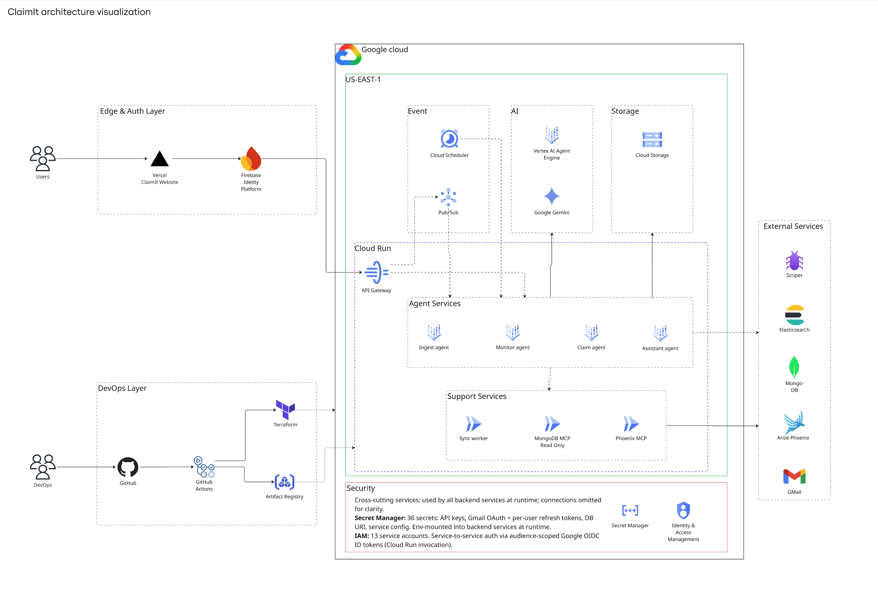Select the Vercel ClaimIt Website triangle icon
The image size is (878, 608).
coord(159,158)
